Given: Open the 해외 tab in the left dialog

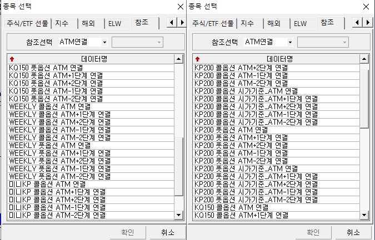Looking at the screenshot, I should [x=88, y=24].
